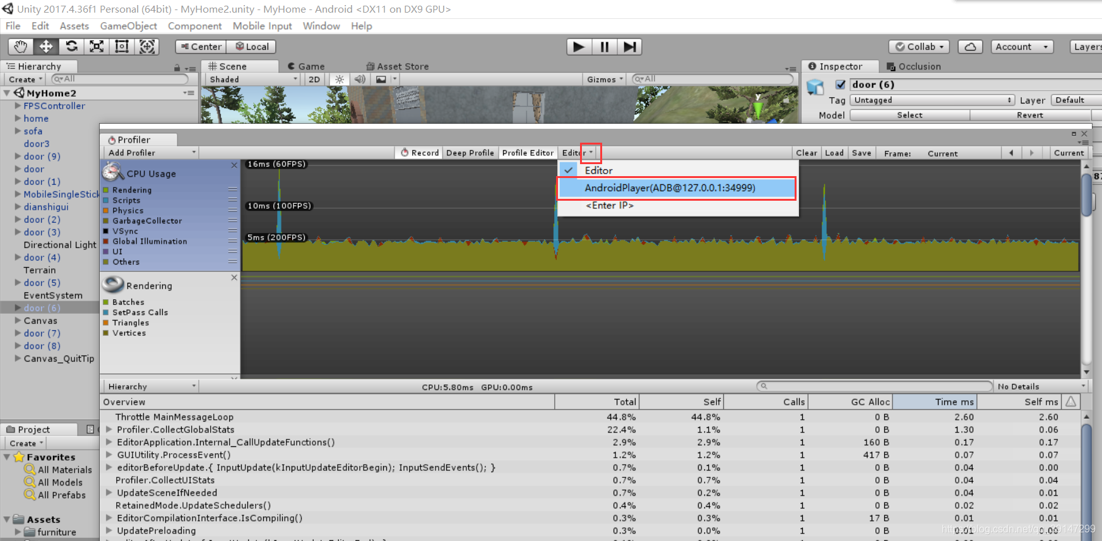Toggle pivot mode Center button
The height and width of the screenshot is (541, 1102).
201,47
